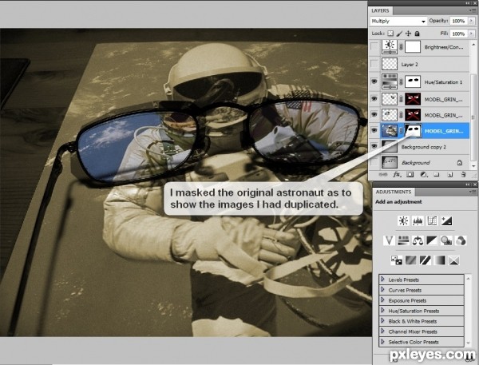479x365 pixels.
Task: Select the ADJUSTMENTS tab
Action: click(394, 192)
